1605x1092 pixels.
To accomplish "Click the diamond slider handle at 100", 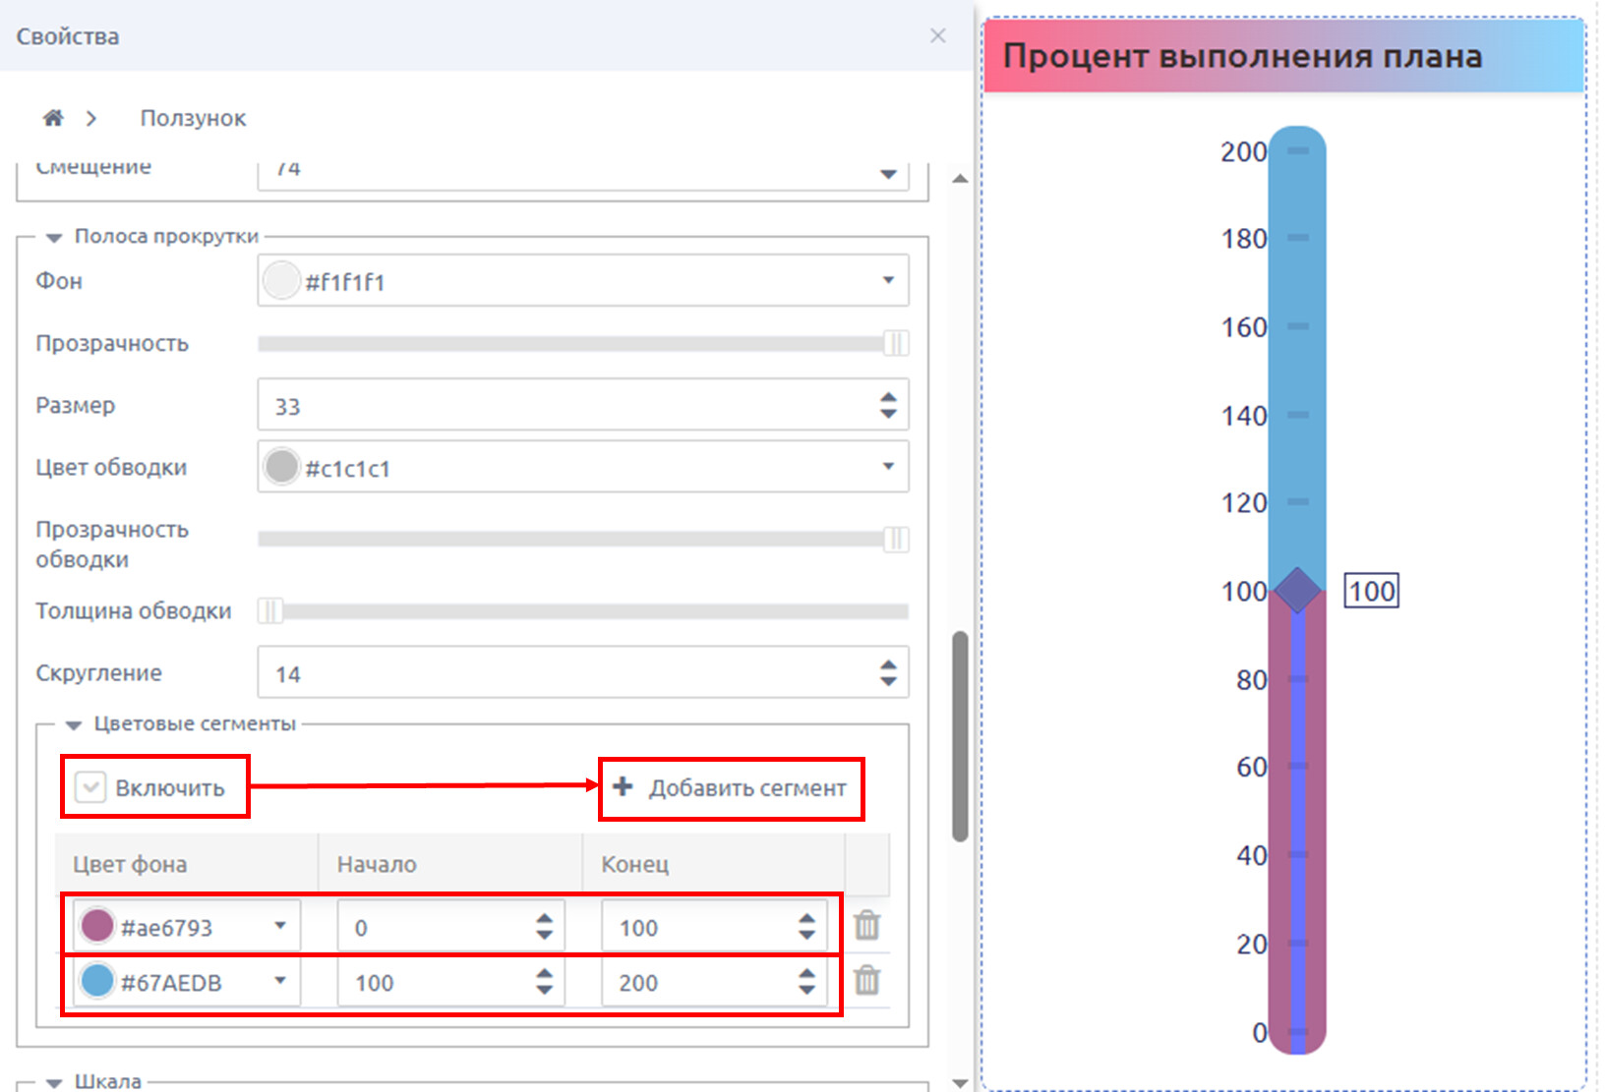I will click(x=1297, y=591).
